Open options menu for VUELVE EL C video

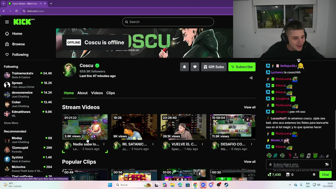pos(202,144)
